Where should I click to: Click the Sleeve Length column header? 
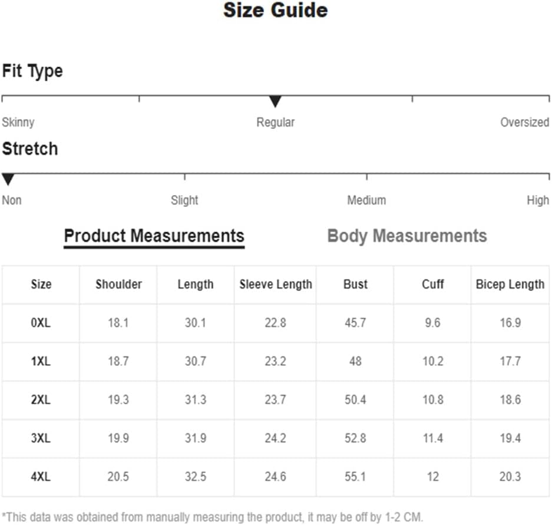click(x=276, y=284)
